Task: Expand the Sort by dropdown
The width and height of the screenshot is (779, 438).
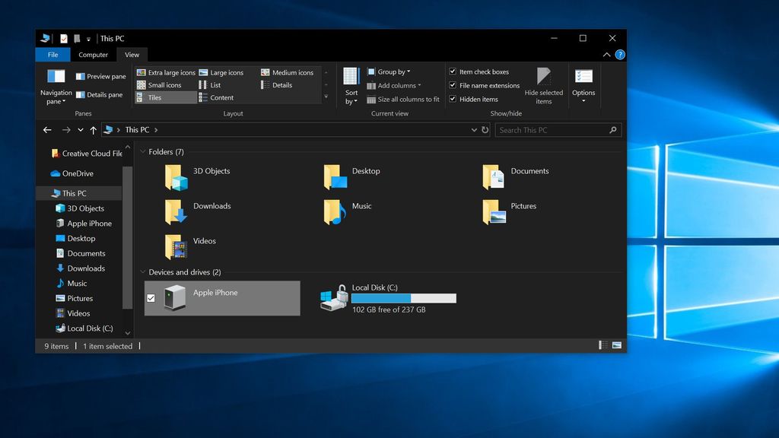Action: (351, 90)
